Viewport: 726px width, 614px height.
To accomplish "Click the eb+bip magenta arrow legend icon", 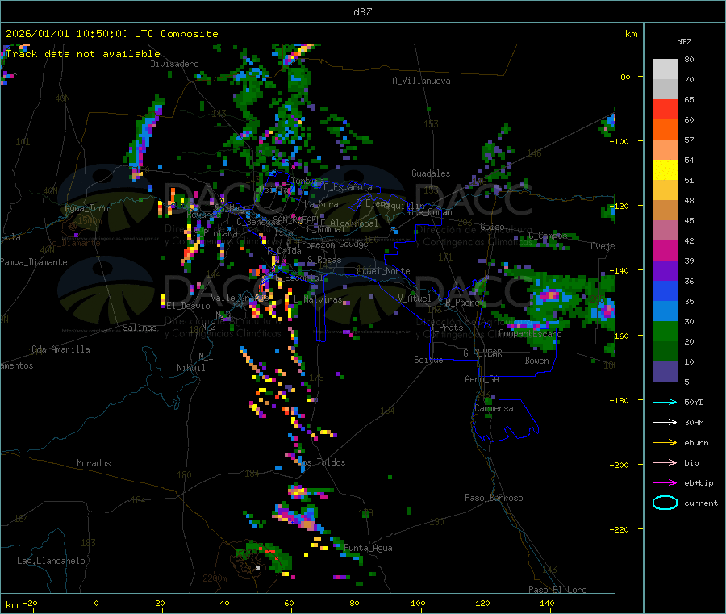I will pos(665,483).
